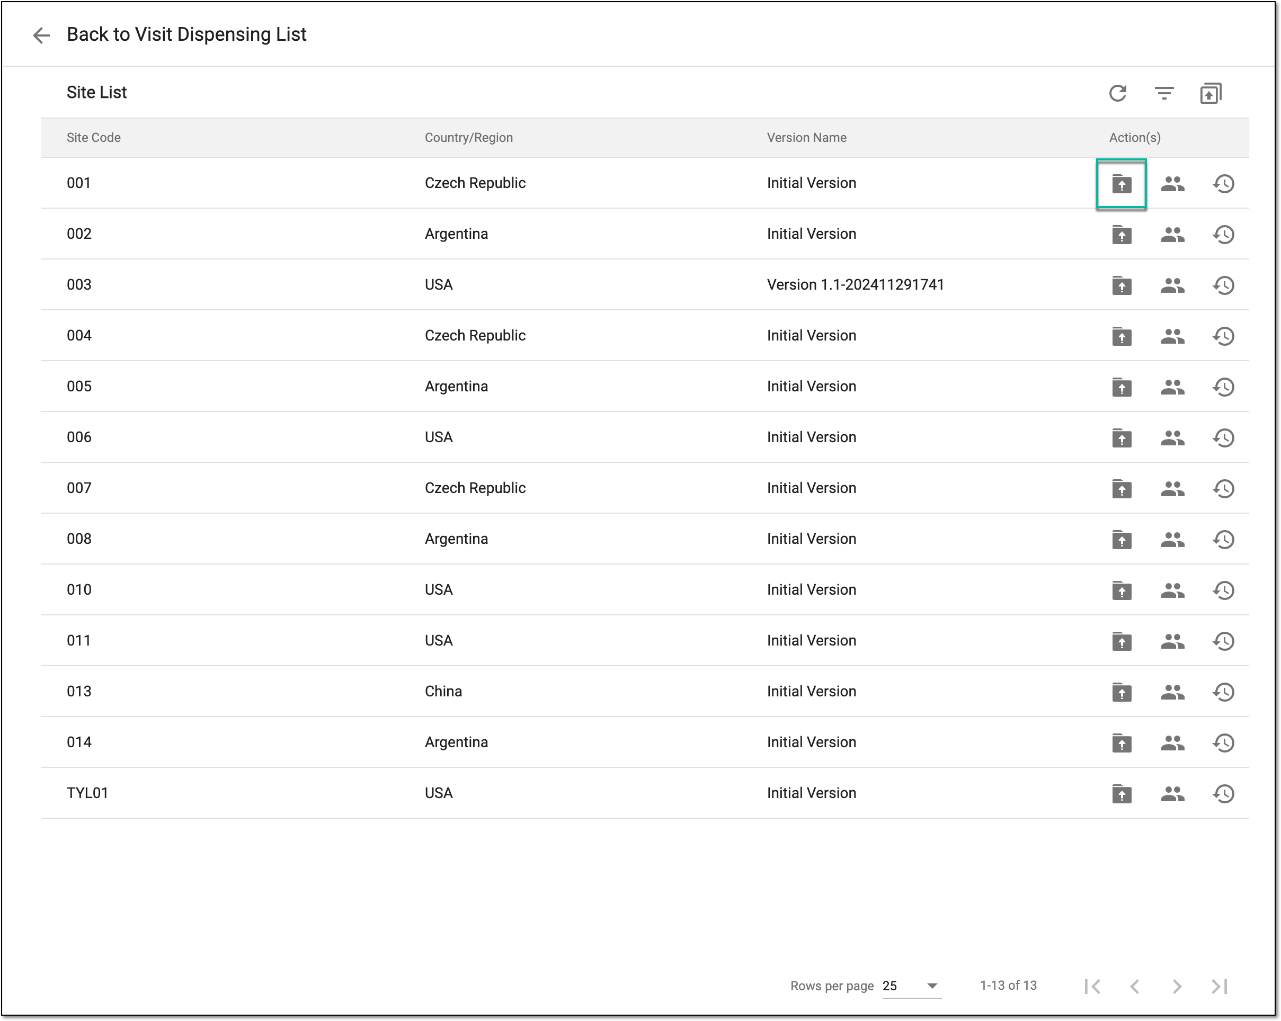Viewport: 1281px width, 1021px height.
Task: View history for site 011
Action: [x=1223, y=641]
